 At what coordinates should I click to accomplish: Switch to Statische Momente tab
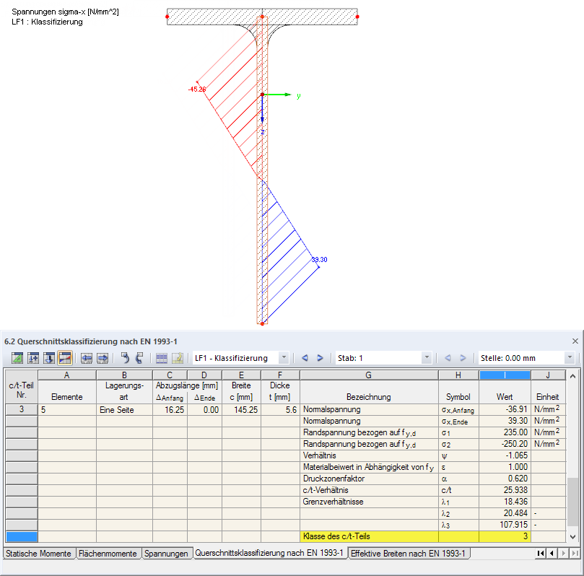click(38, 554)
